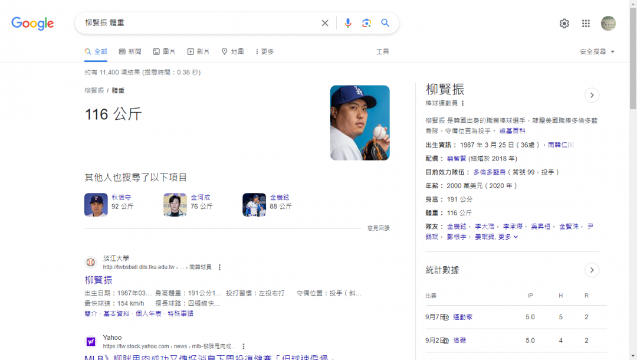This screenshot has width=637, height=360.
Task: Click teammate 鄭根宇 link
Action: [457, 237]
